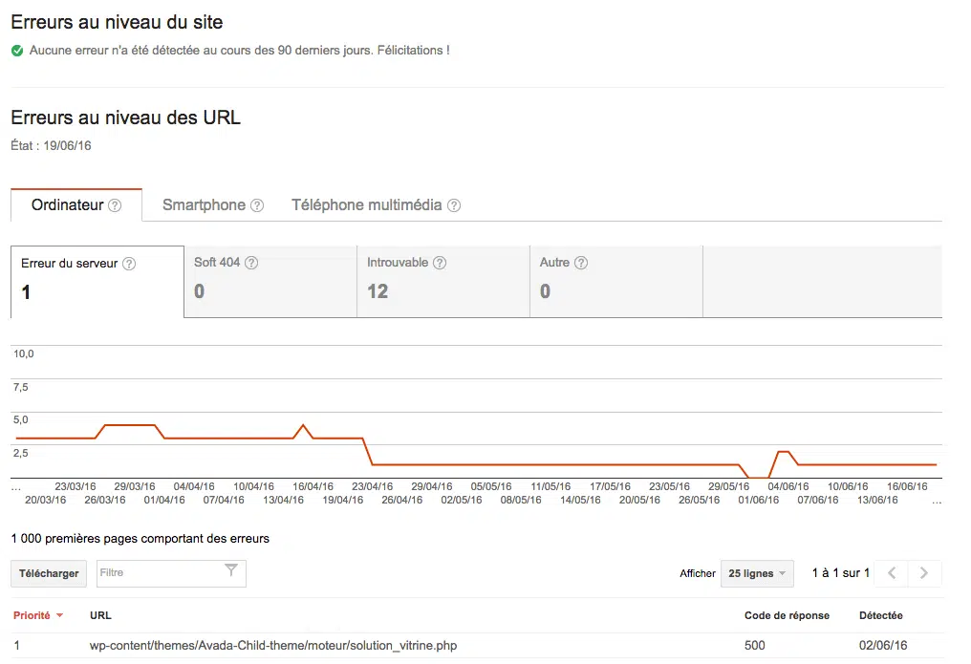Click help icon beside Smartphone tab
The image size is (971, 664).
[257, 205]
